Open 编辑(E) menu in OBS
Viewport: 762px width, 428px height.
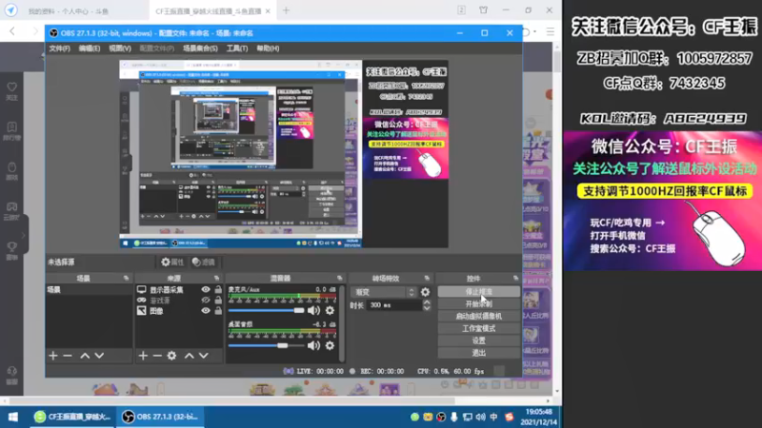coord(90,49)
